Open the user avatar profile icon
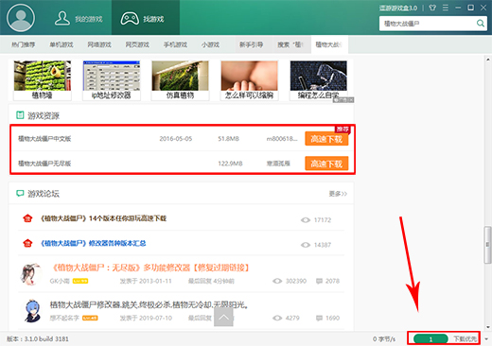Screen dimensions: 492x346 click(x=21, y=18)
